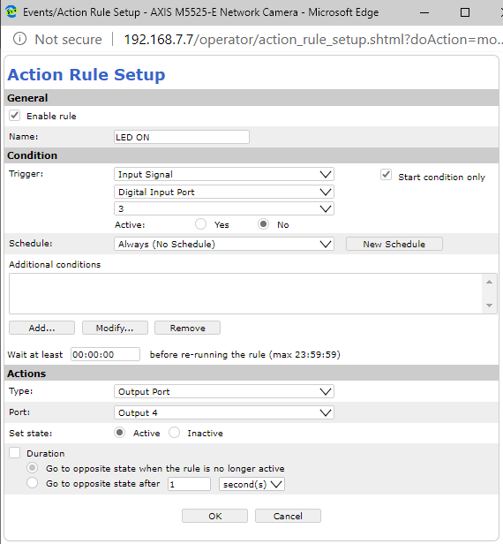Set output state to Inactive
This screenshot has width=503, height=544.
[174, 433]
